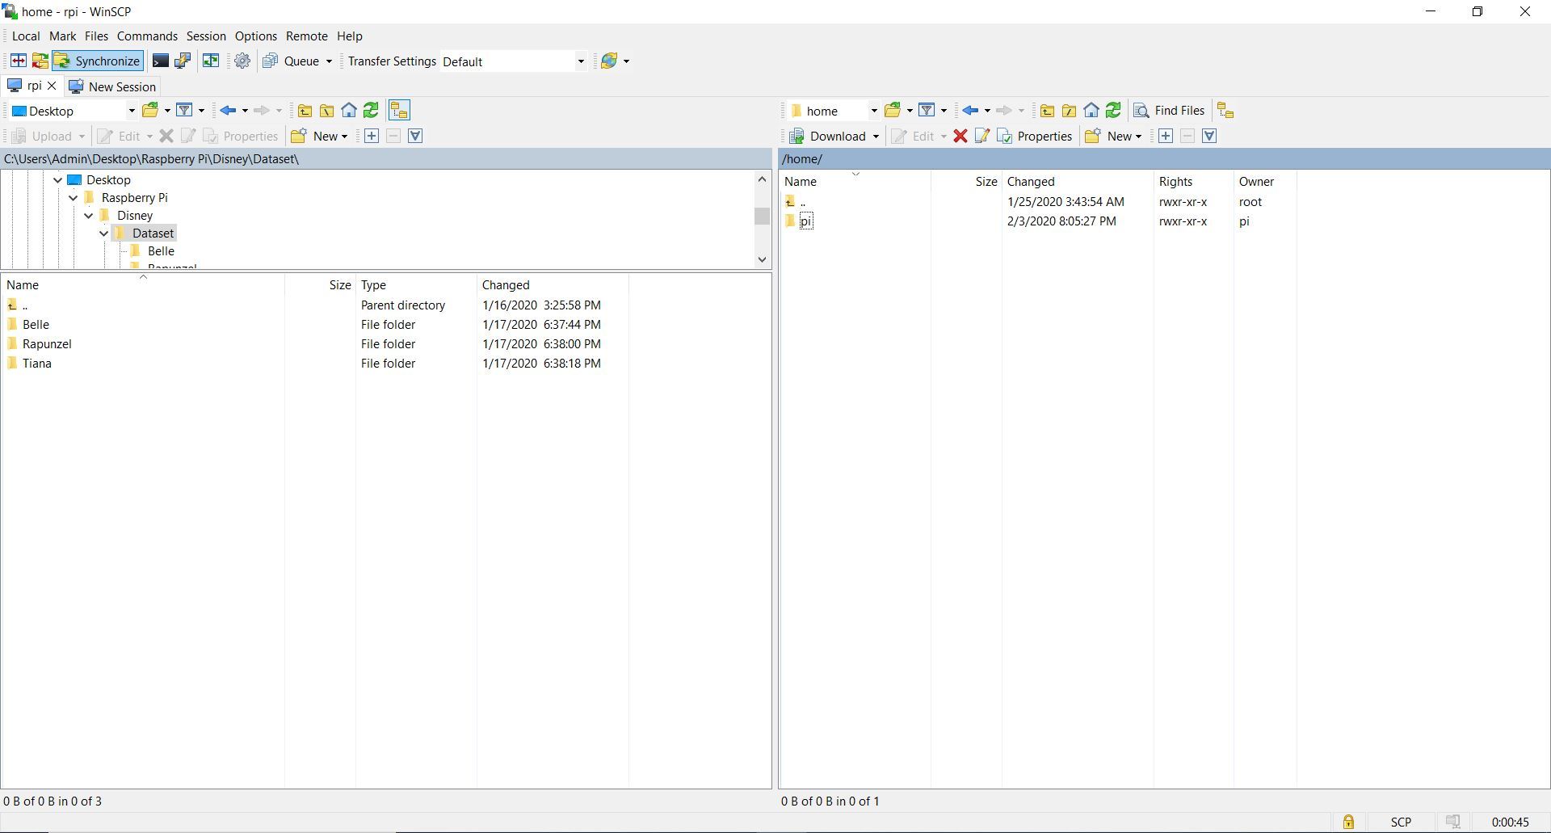Click the Queue button

(x=292, y=61)
